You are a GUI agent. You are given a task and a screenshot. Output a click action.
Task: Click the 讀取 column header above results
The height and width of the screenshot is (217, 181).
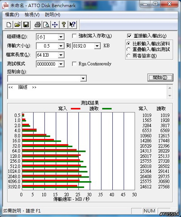[x=161, y=109]
